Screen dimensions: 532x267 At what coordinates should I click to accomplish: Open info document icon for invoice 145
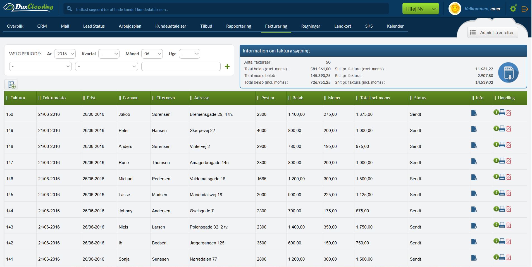pos(474,193)
